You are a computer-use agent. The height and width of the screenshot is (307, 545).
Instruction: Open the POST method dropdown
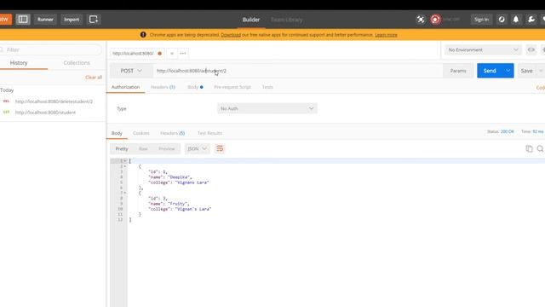pyautogui.click(x=131, y=71)
